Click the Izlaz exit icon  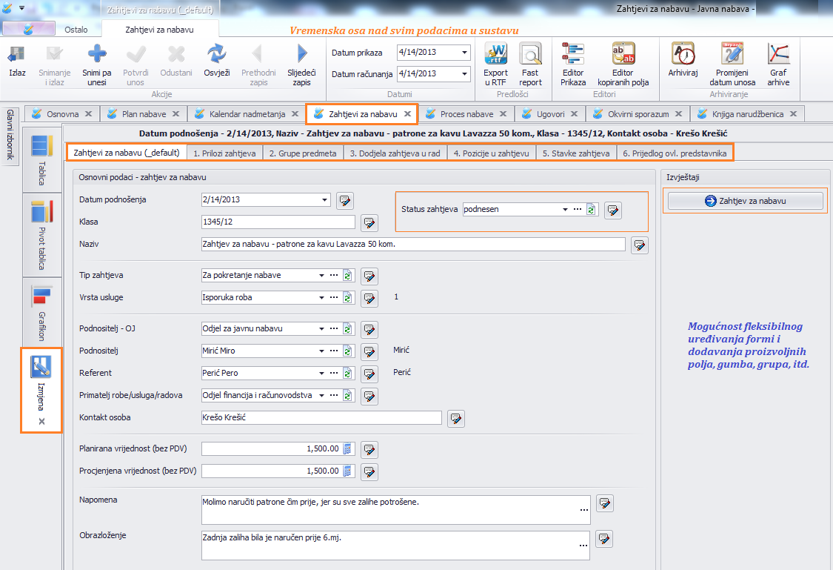17,53
